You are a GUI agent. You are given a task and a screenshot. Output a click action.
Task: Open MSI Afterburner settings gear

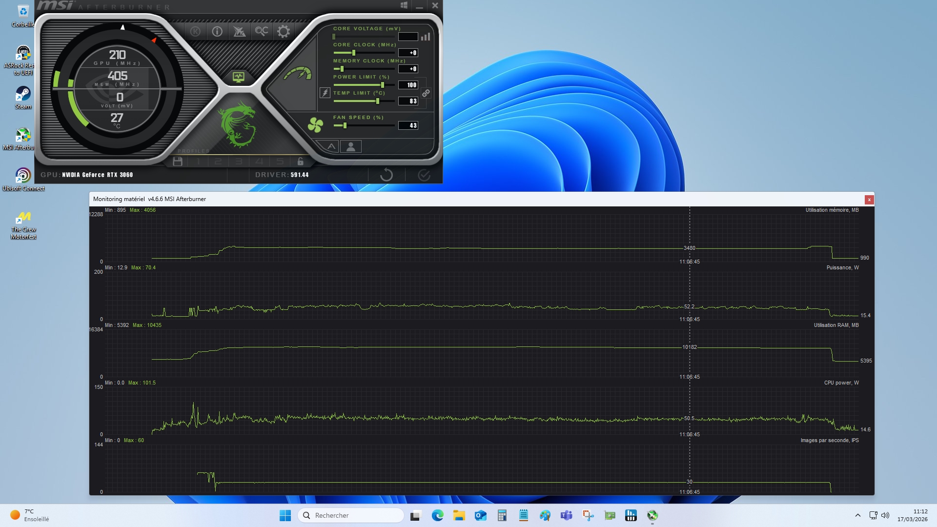point(283,32)
